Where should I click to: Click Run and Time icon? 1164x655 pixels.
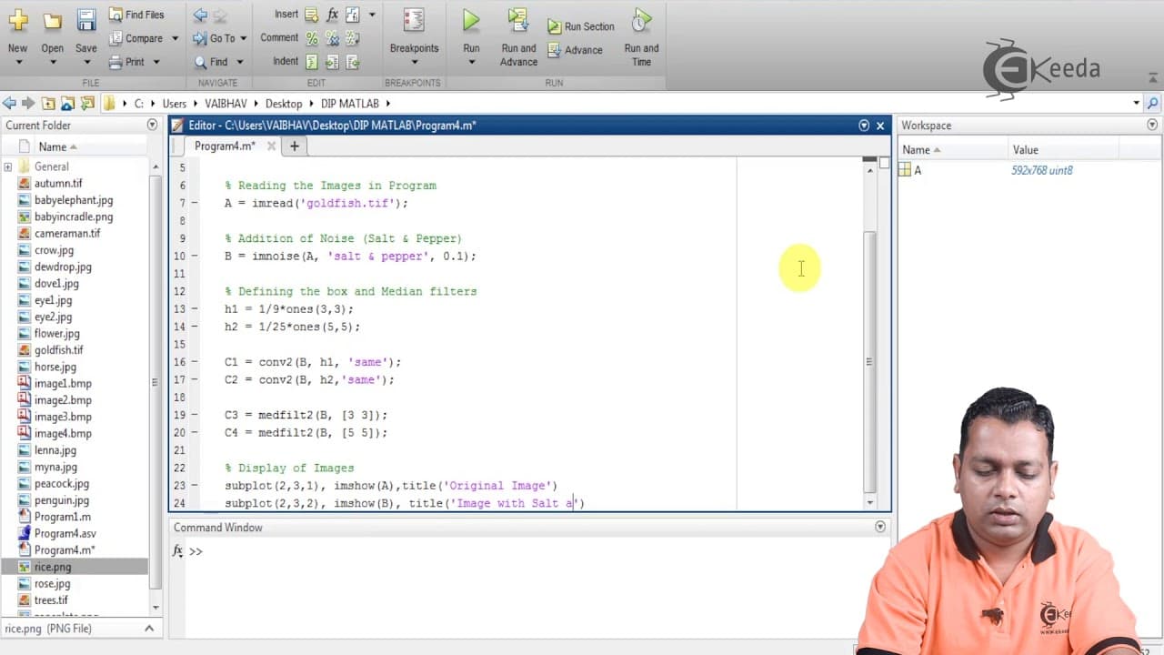click(642, 20)
